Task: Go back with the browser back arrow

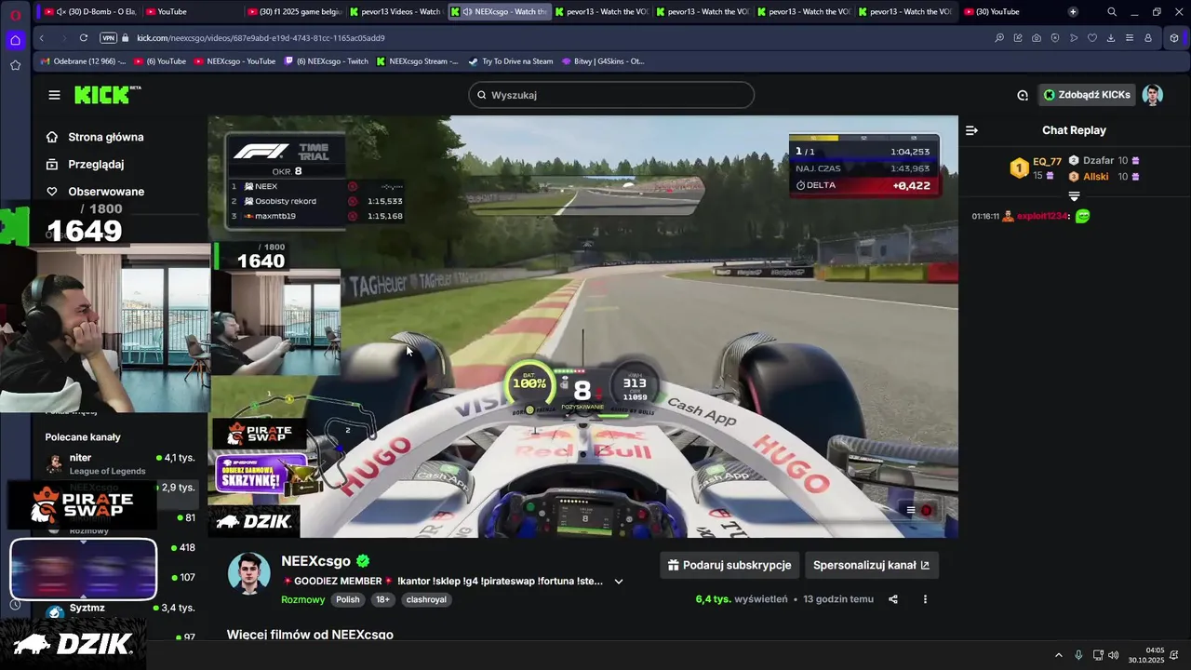Action: pyautogui.click(x=41, y=38)
